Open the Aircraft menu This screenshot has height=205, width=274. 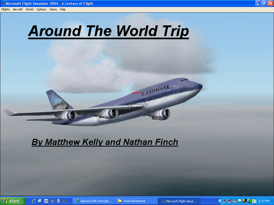(18, 9)
